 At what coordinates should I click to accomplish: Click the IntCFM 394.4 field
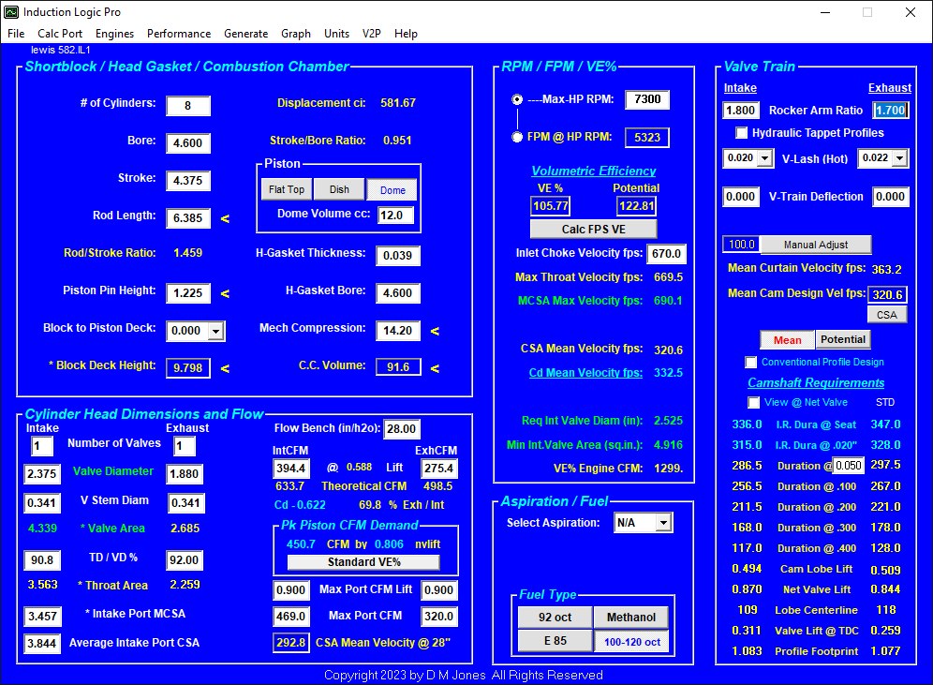pyautogui.click(x=291, y=469)
